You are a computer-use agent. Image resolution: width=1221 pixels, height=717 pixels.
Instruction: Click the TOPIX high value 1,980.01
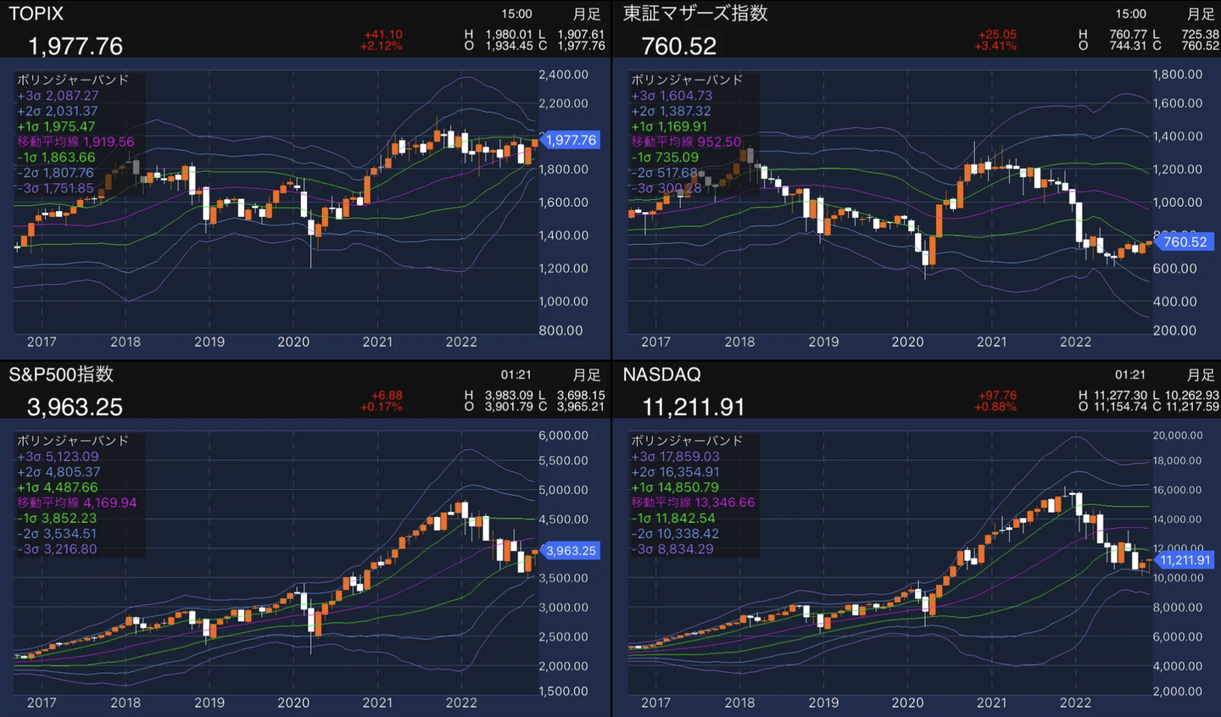click(x=509, y=35)
